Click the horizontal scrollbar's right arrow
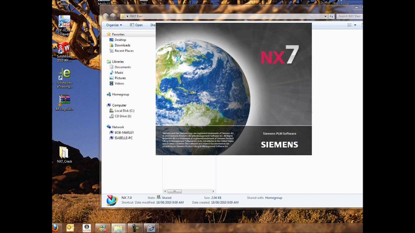 click(x=213, y=191)
